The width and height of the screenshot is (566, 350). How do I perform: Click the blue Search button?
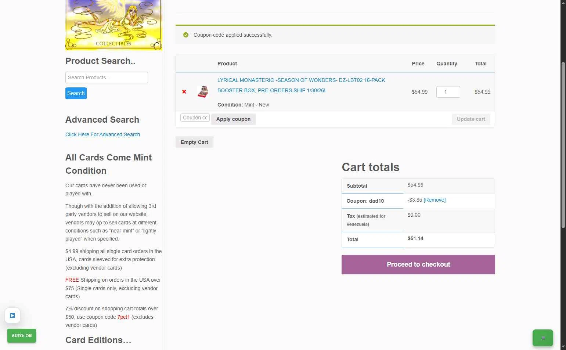tap(76, 93)
